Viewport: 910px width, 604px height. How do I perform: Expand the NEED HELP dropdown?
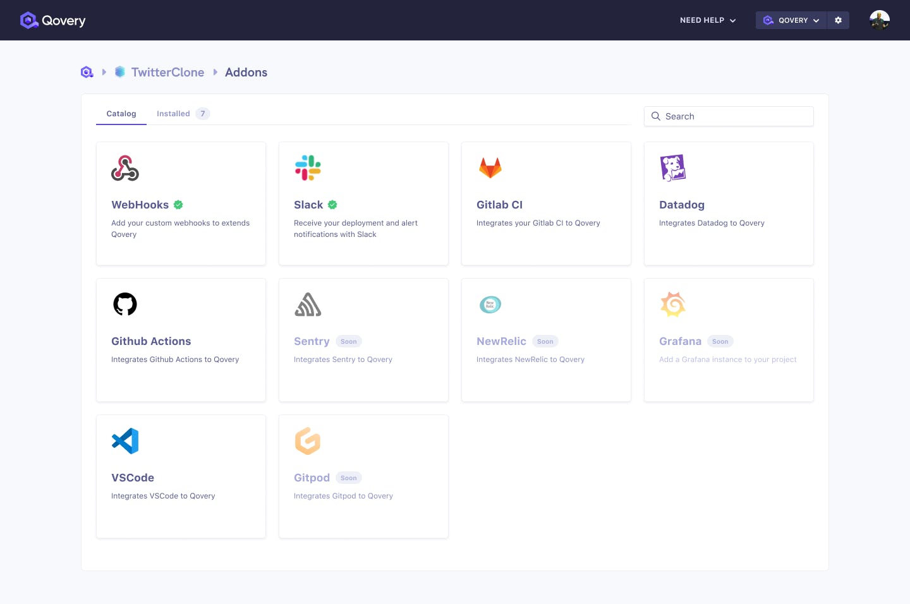(x=707, y=20)
